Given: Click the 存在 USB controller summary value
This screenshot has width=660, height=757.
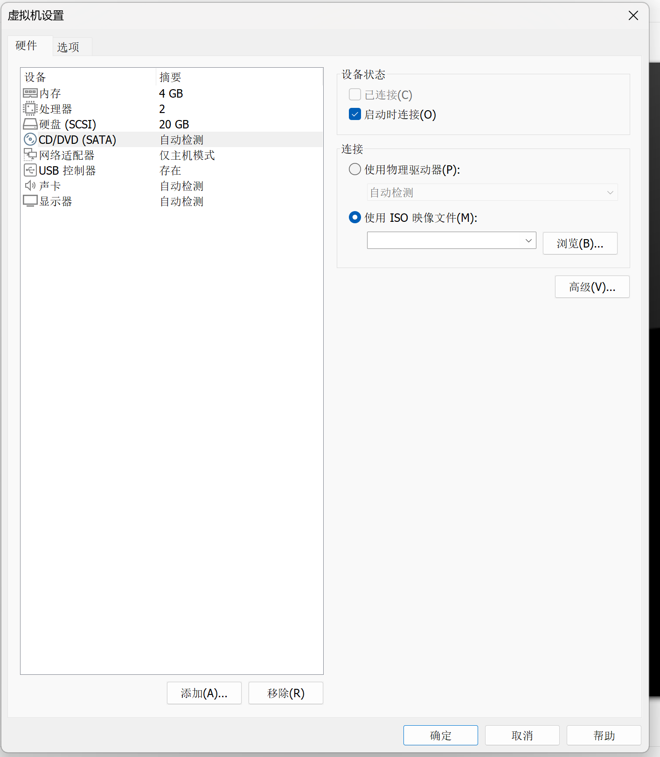Looking at the screenshot, I should point(170,170).
